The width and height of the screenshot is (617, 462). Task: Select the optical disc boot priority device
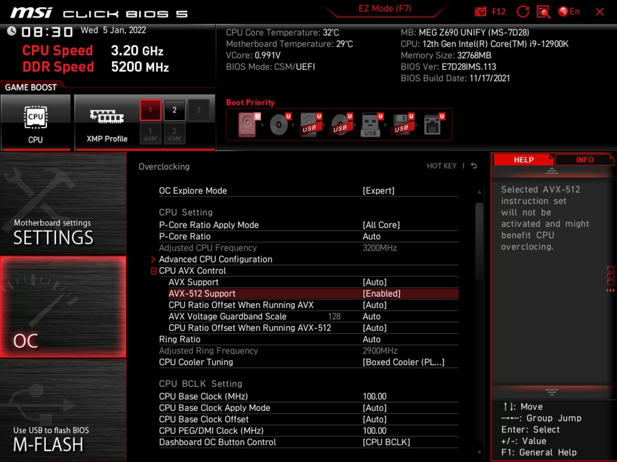pyautogui.click(x=279, y=124)
